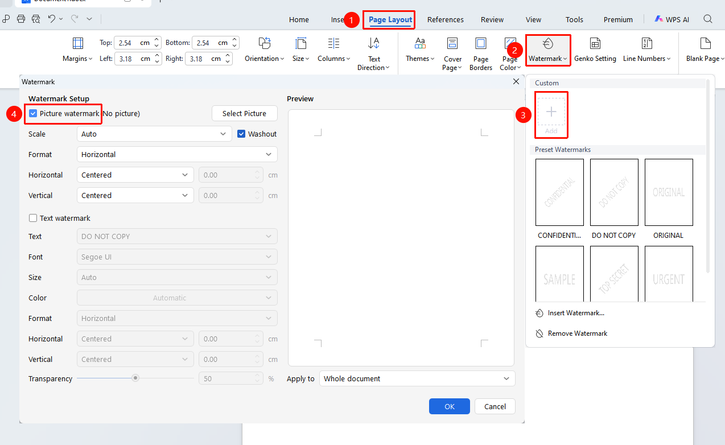This screenshot has width=725, height=445.
Task: Insert a Blank Page
Action: (705, 51)
